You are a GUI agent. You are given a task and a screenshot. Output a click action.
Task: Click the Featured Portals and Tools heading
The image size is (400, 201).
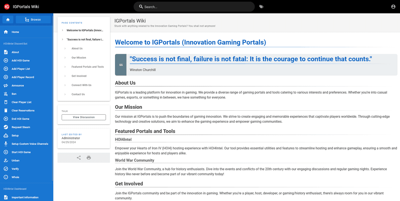tap(145, 131)
